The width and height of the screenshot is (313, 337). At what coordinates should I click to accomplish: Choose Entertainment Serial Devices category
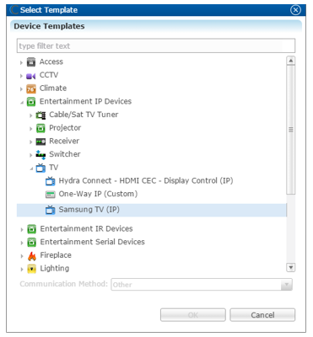[92, 242]
